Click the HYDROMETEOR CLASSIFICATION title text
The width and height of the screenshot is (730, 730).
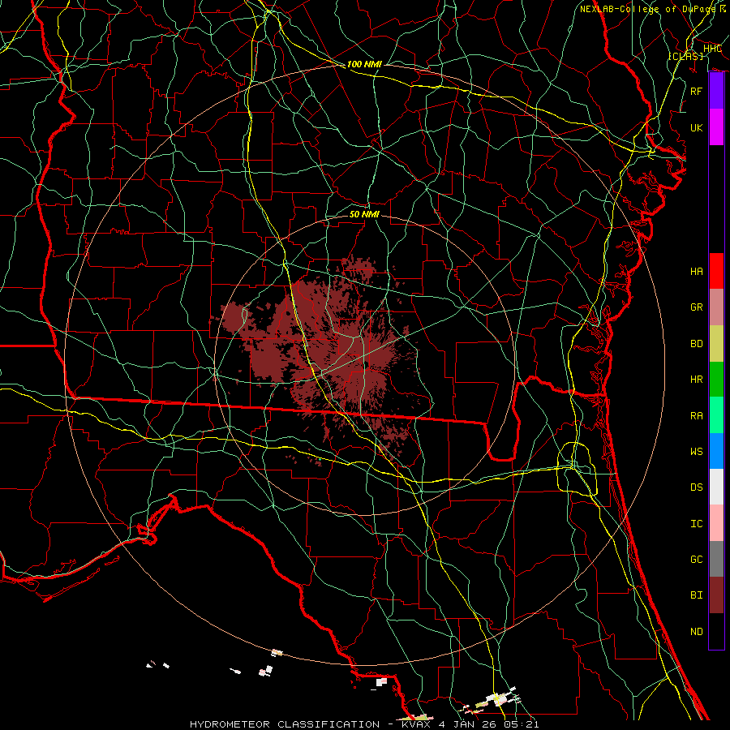(x=285, y=724)
